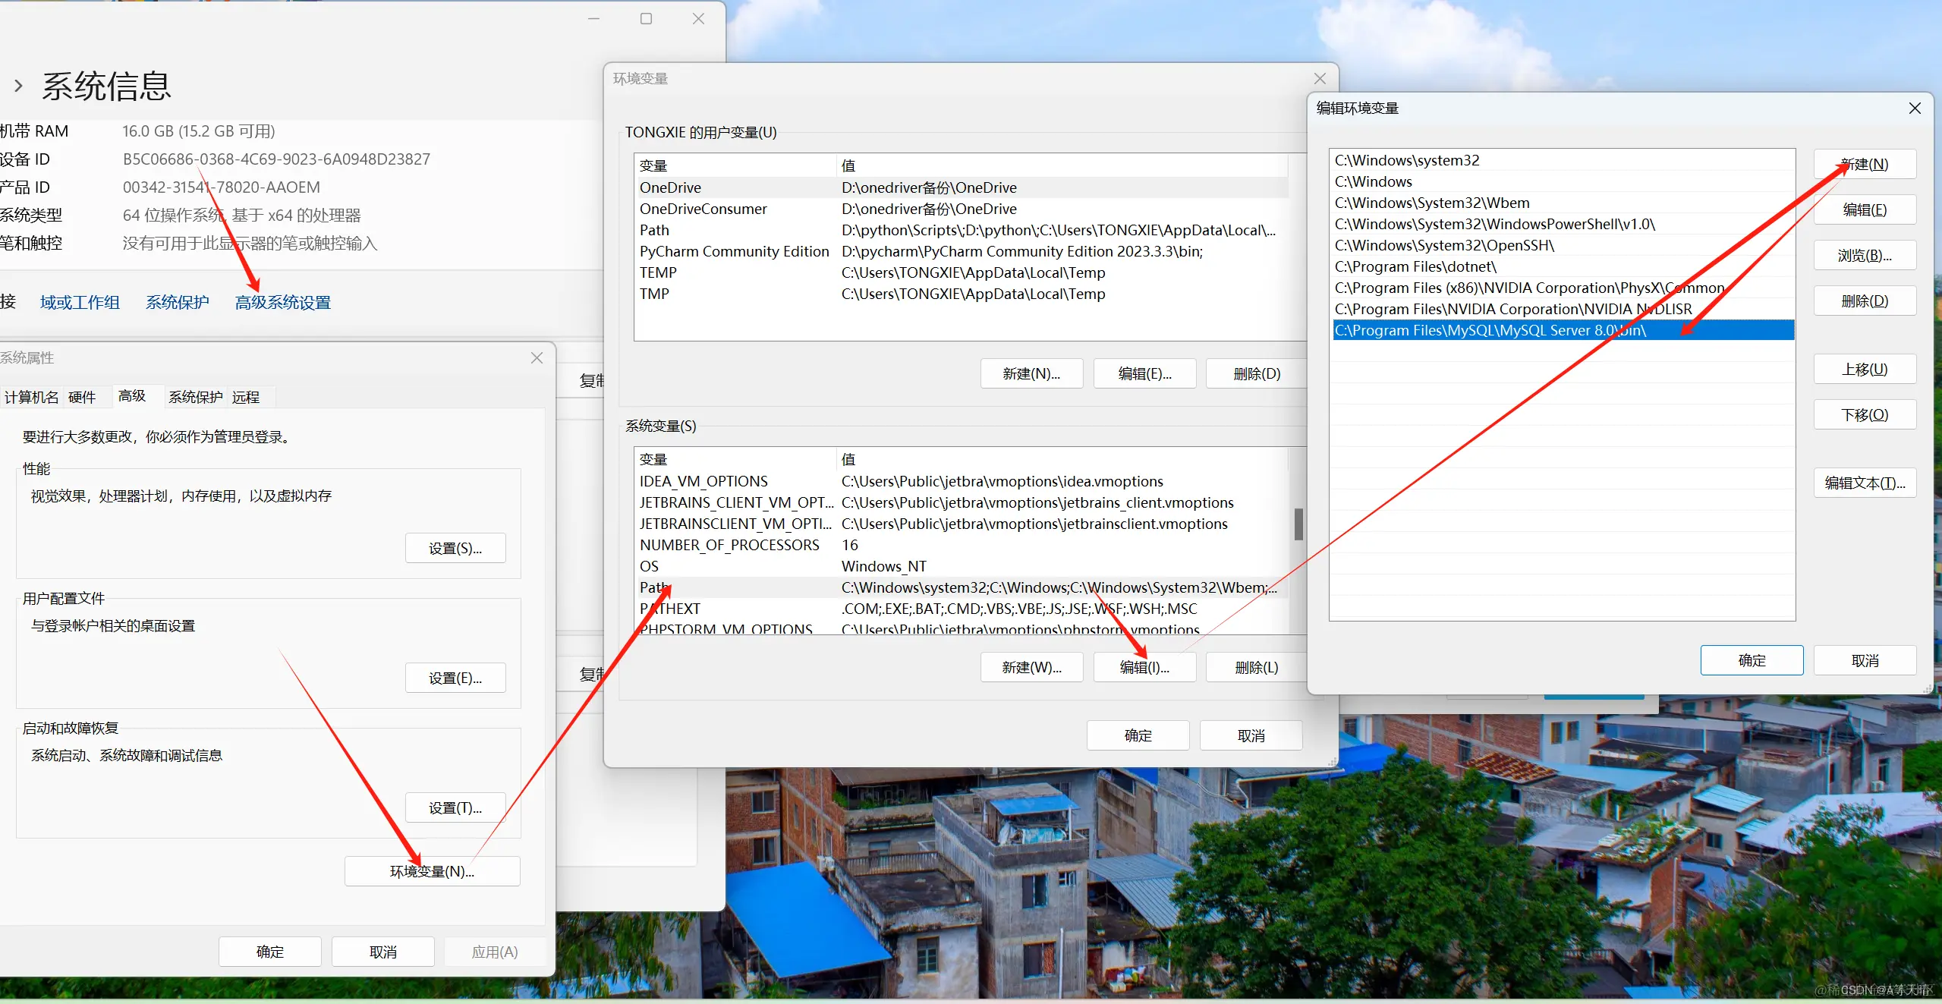Viewport: 1942px width, 1004px height.
Task: Open the 高级系统设置 link
Action: click(x=282, y=303)
